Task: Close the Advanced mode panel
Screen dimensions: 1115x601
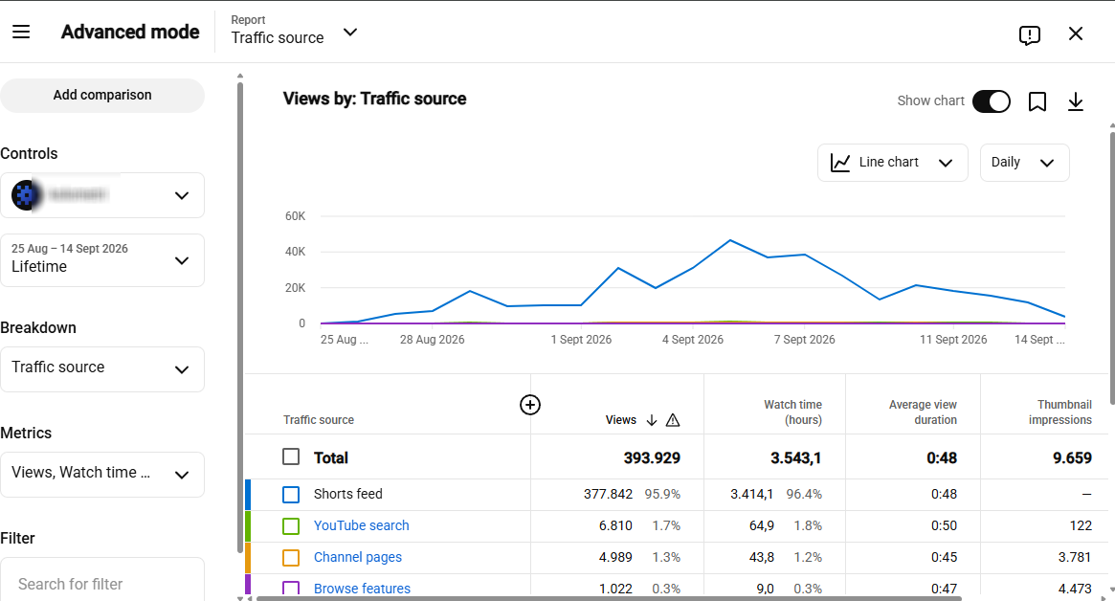Action: point(1075,33)
